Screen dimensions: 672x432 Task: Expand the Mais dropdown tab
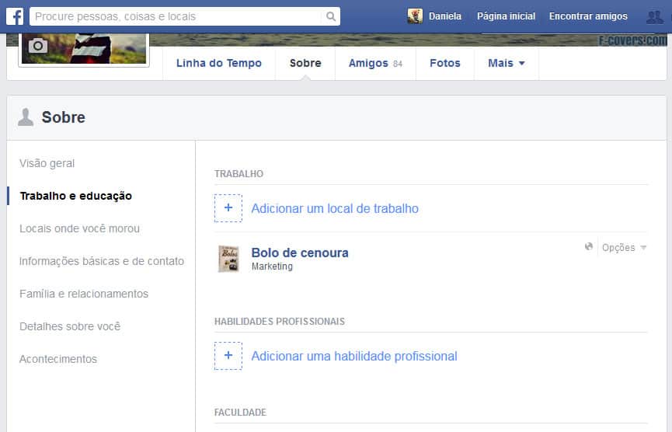coord(507,64)
